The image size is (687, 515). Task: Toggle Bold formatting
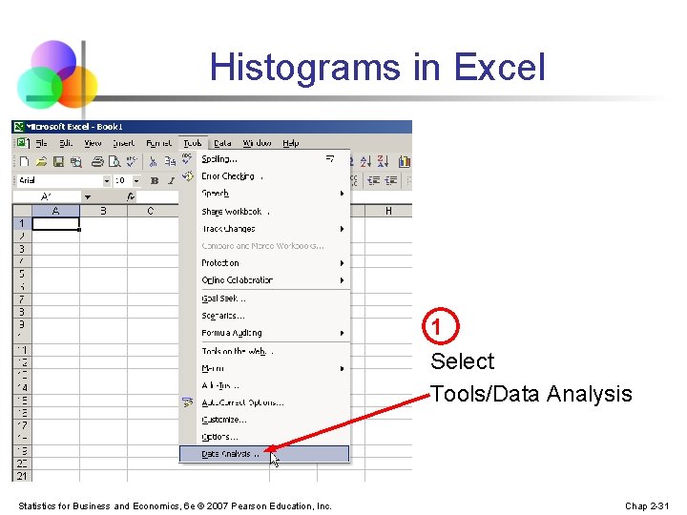click(x=155, y=180)
